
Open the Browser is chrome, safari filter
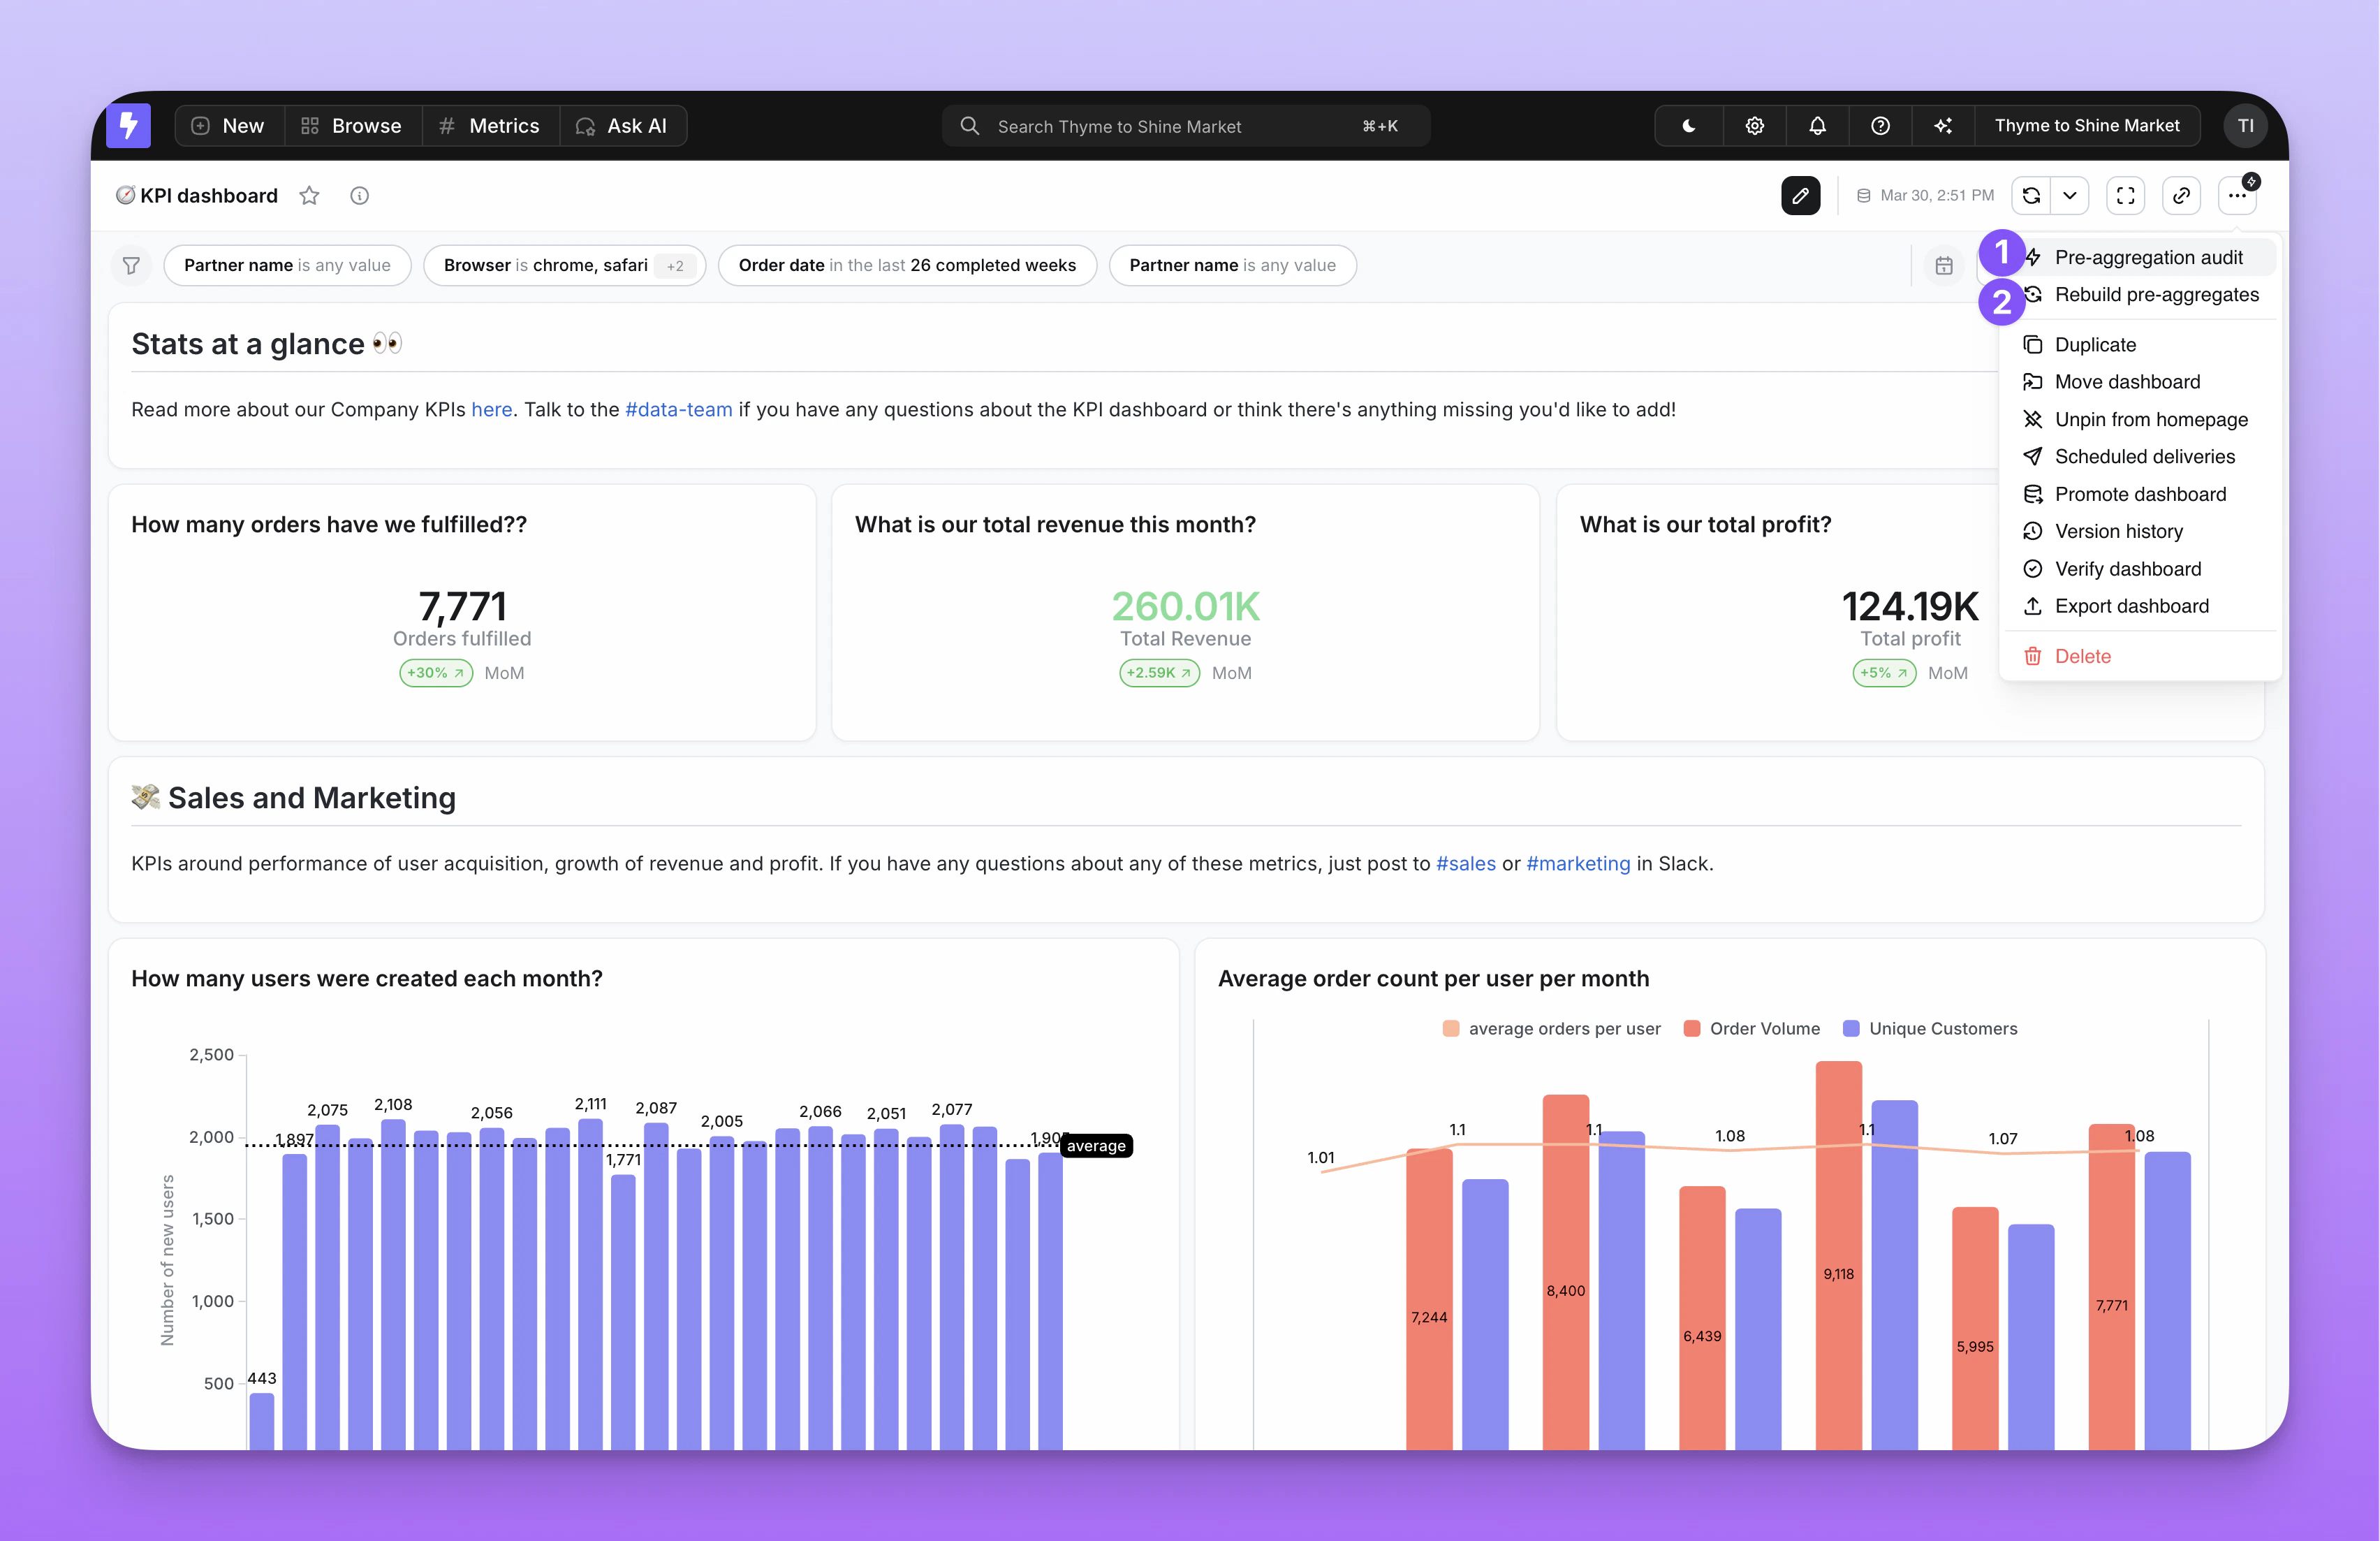(564, 265)
